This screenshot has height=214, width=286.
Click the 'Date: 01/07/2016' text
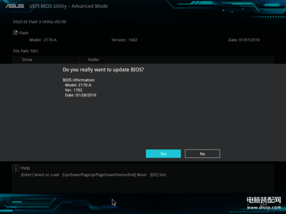point(244,40)
